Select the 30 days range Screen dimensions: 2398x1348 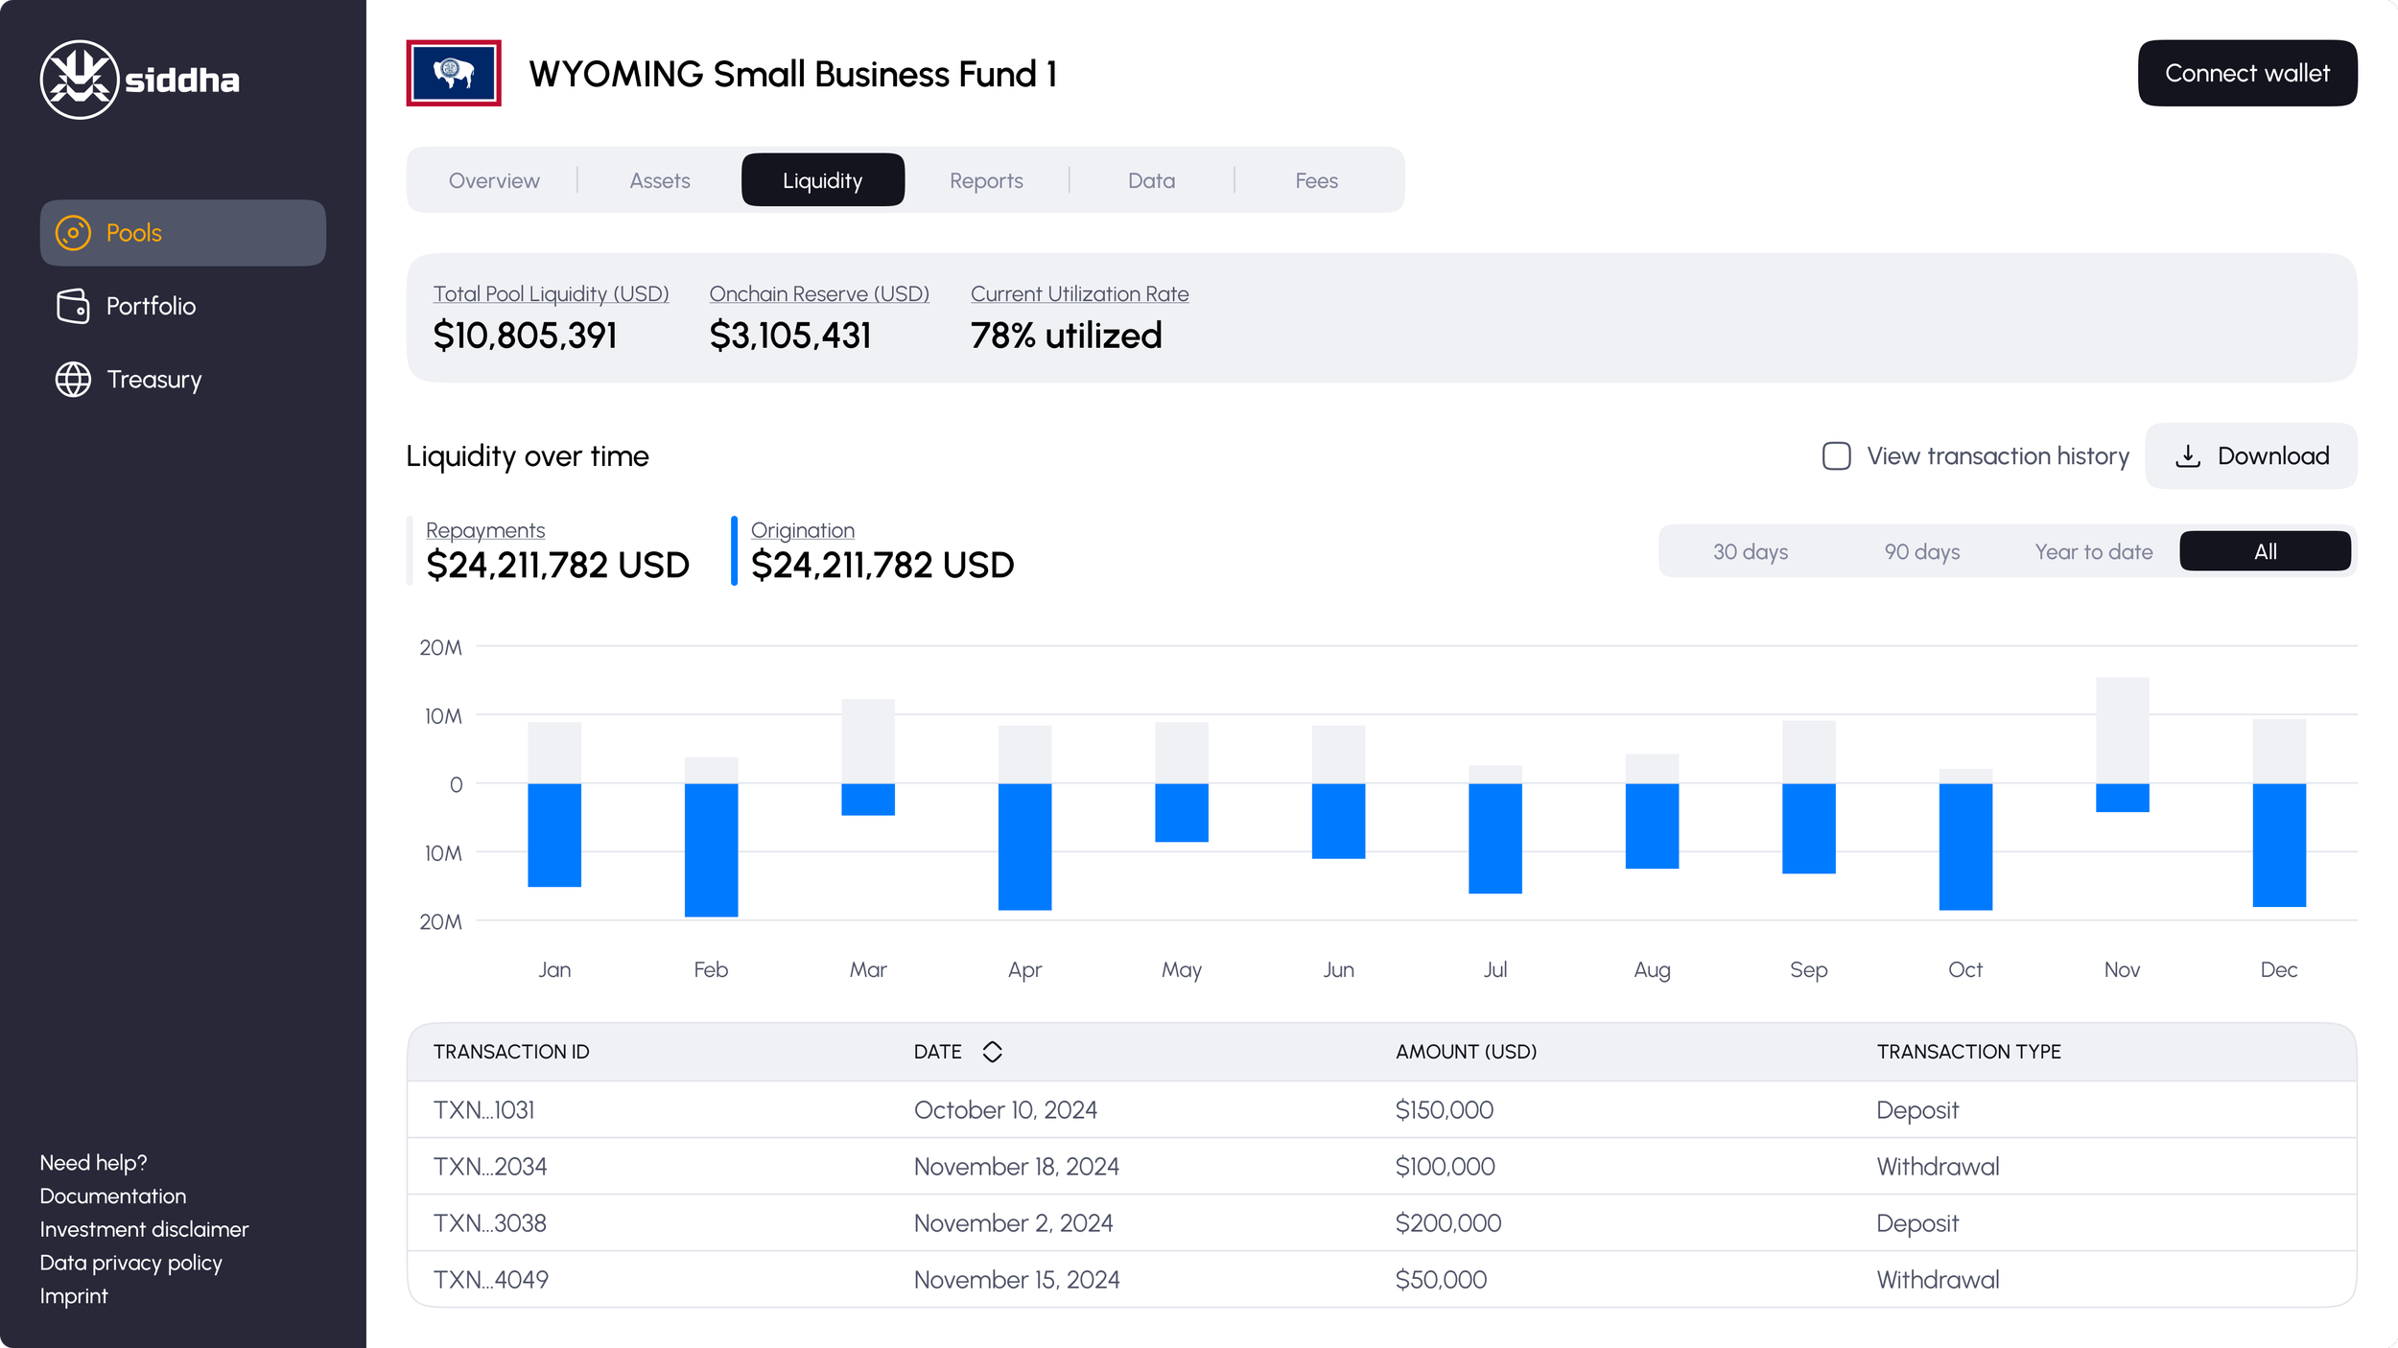click(x=1750, y=551)
